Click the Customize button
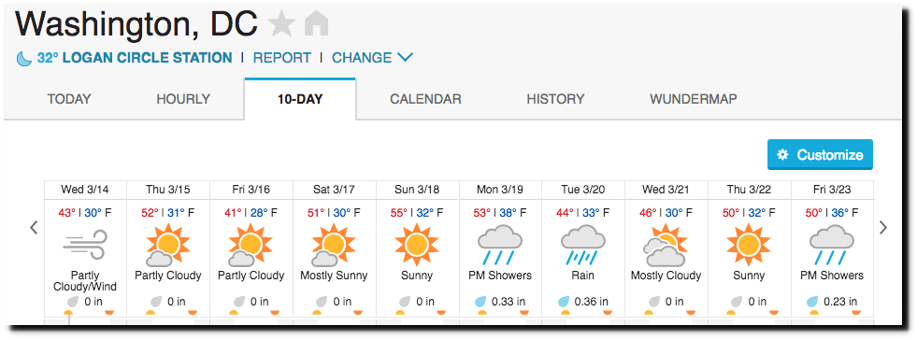This screenshot has width=917, height=340. point(820,155)
